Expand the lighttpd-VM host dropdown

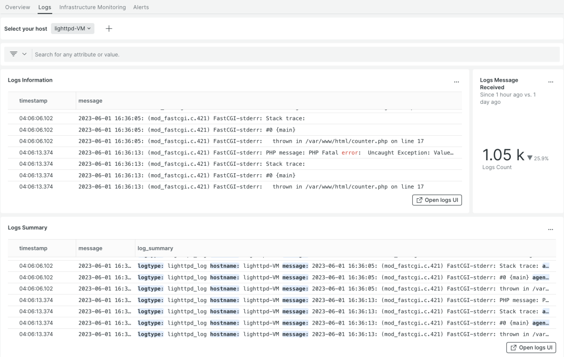[73, 29]
